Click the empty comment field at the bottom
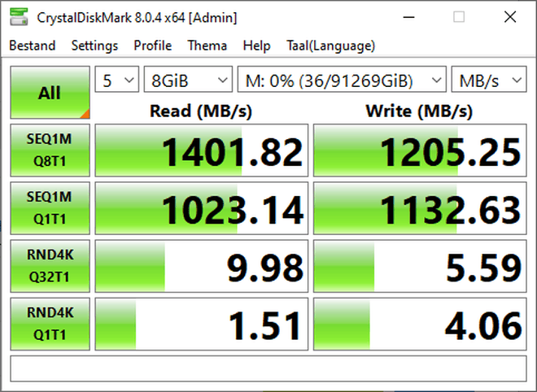537x392 pixels. click(x=268, y=368)
